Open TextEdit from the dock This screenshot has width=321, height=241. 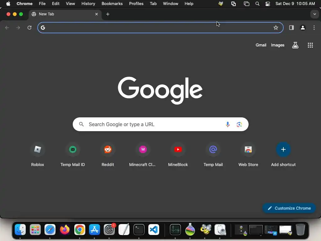point(124,229)
